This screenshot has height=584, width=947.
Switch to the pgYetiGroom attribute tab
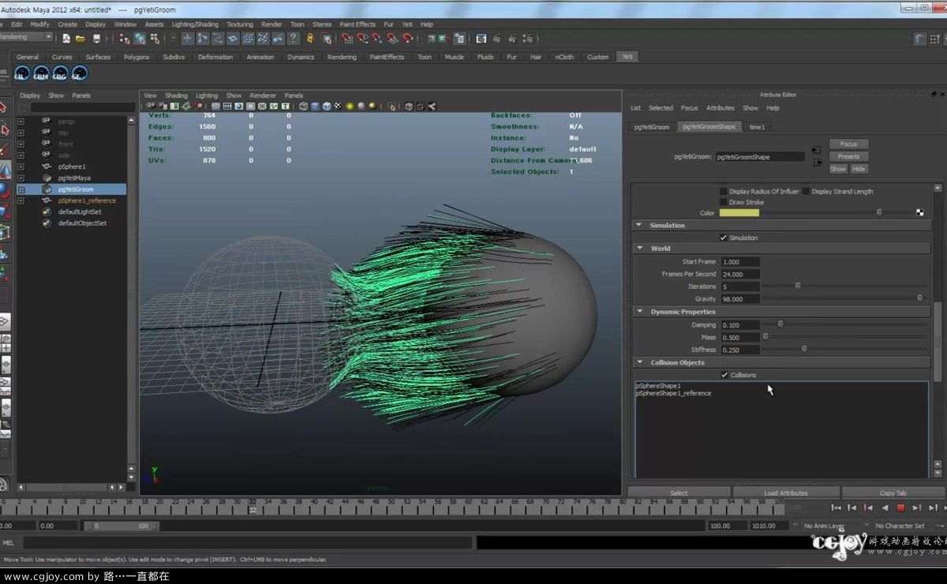(x=652, y=127)
